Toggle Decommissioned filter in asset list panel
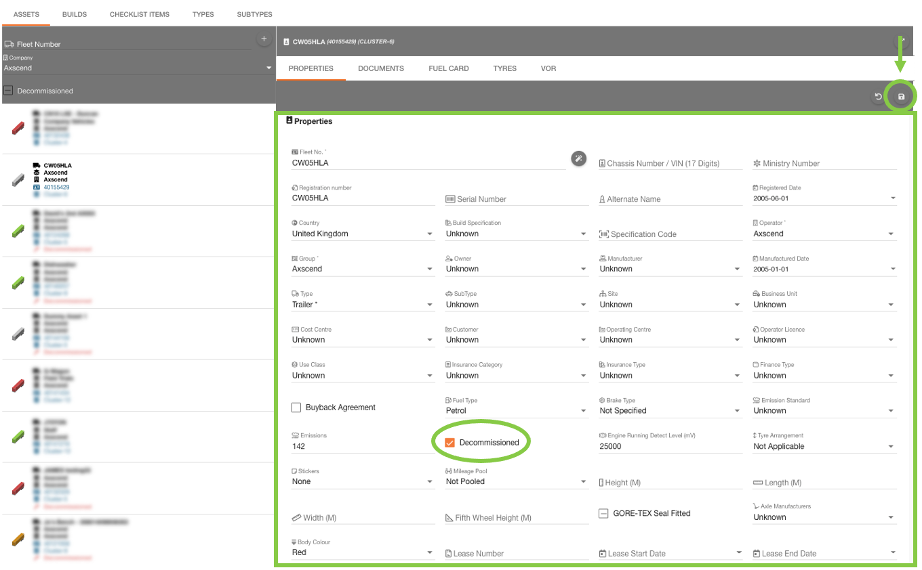 point(9,91)
